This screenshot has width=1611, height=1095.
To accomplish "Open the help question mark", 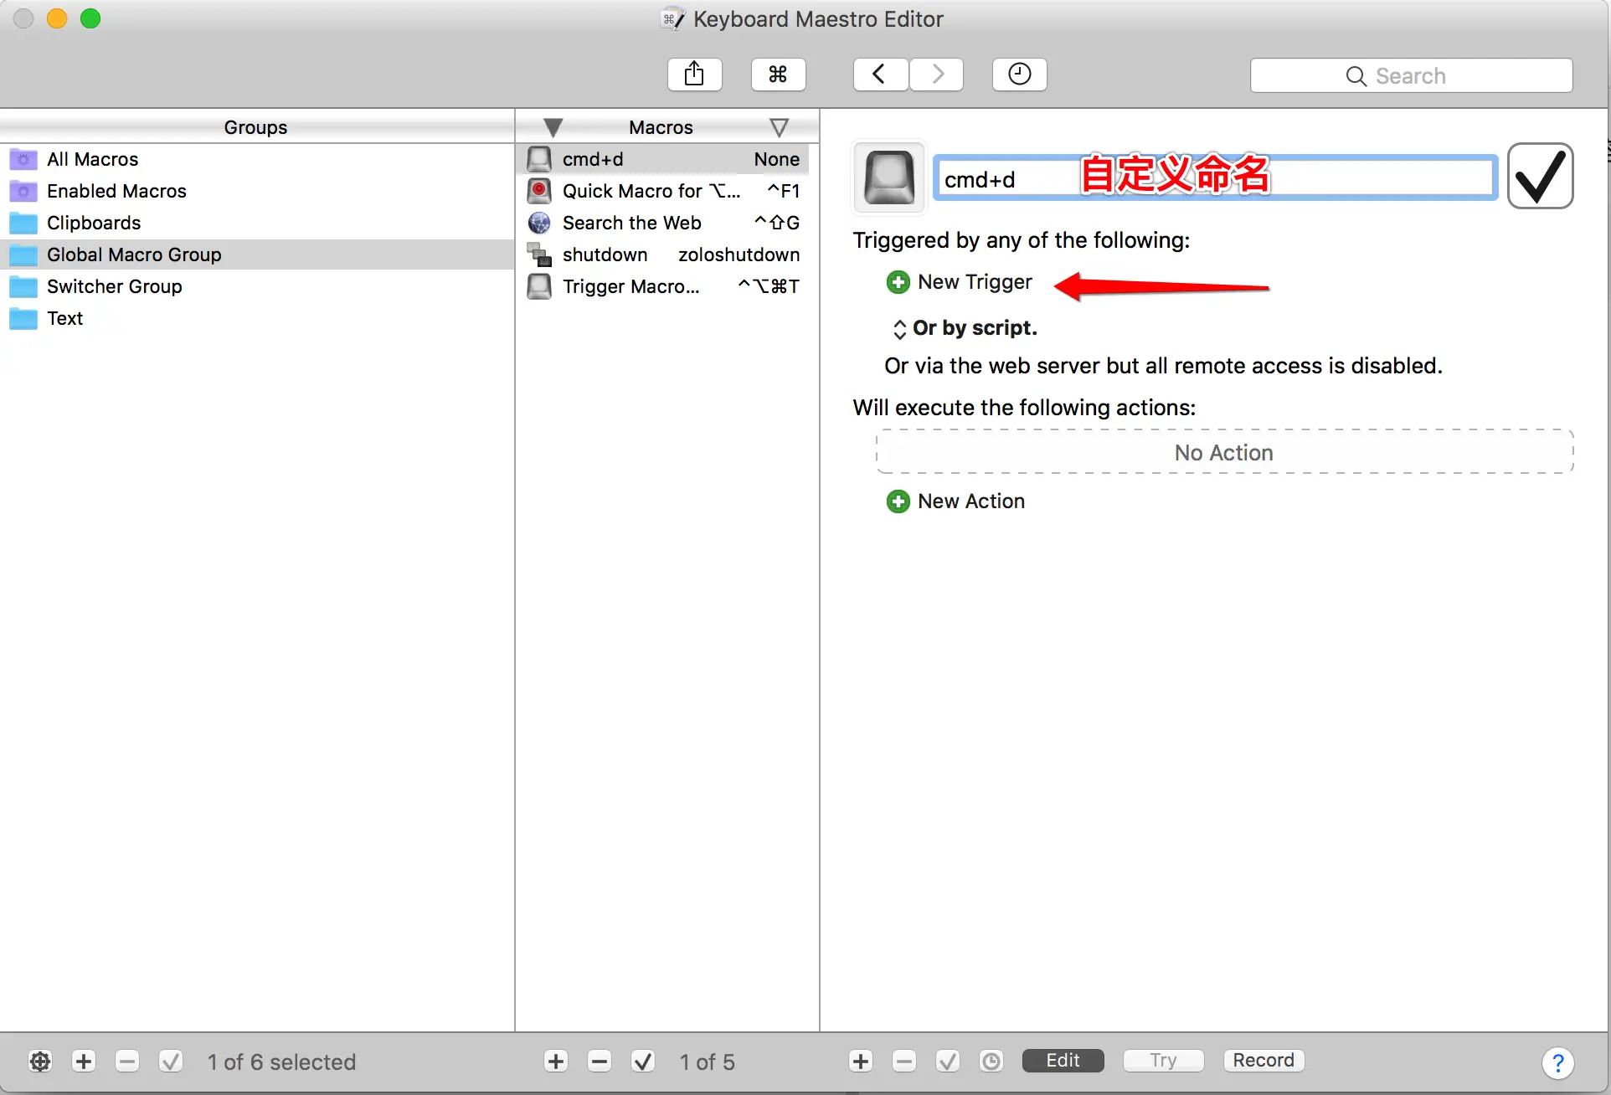I will 1557,1063.
